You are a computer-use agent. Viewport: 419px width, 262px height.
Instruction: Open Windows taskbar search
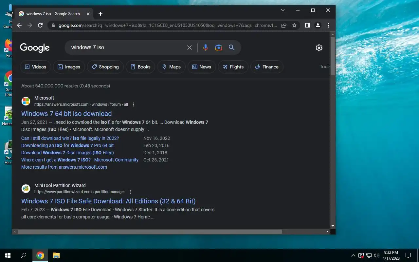[x=24, y=255]
